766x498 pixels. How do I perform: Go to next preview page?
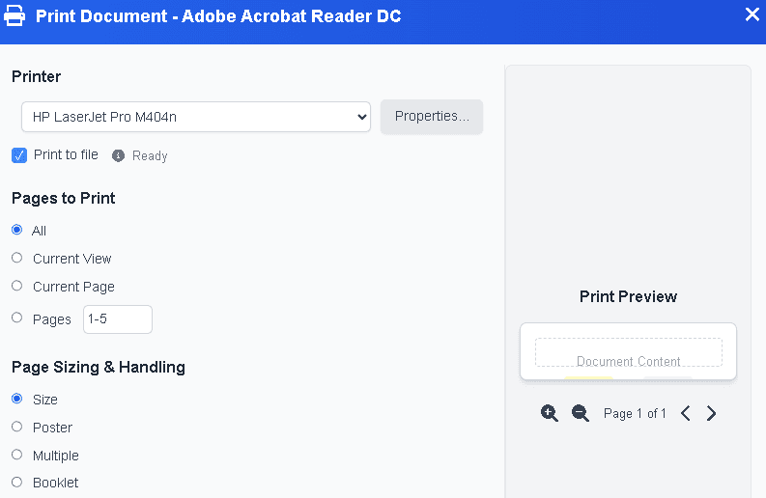pyautogui.click(x=711, y=413)
